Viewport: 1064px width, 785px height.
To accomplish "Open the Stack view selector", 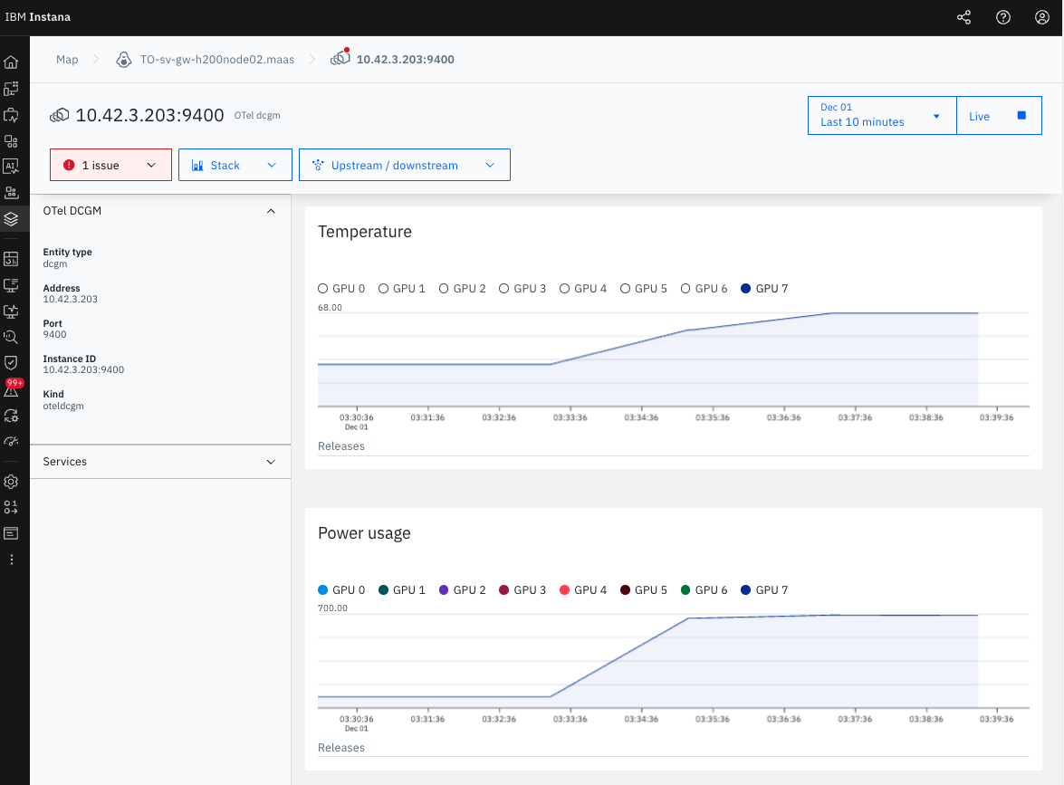I will [x=235, y=164].
